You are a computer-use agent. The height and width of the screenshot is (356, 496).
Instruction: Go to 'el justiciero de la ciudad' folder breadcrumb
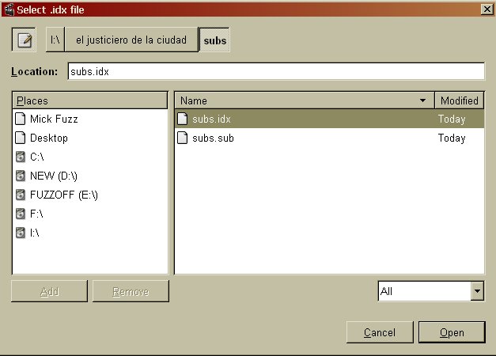(x=131, y=40)
